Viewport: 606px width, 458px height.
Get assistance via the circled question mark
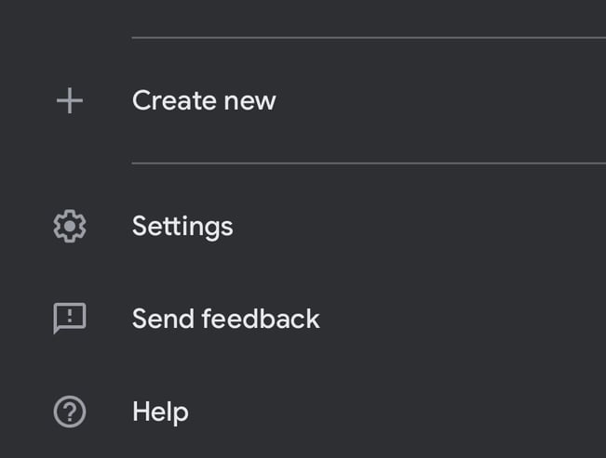(x=70, y=412)
